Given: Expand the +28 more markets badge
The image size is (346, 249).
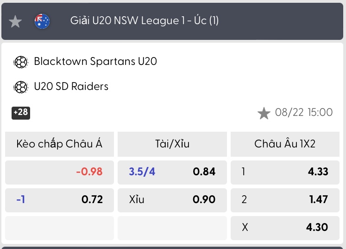Looking at the screenshot, I should pos(21,113).
